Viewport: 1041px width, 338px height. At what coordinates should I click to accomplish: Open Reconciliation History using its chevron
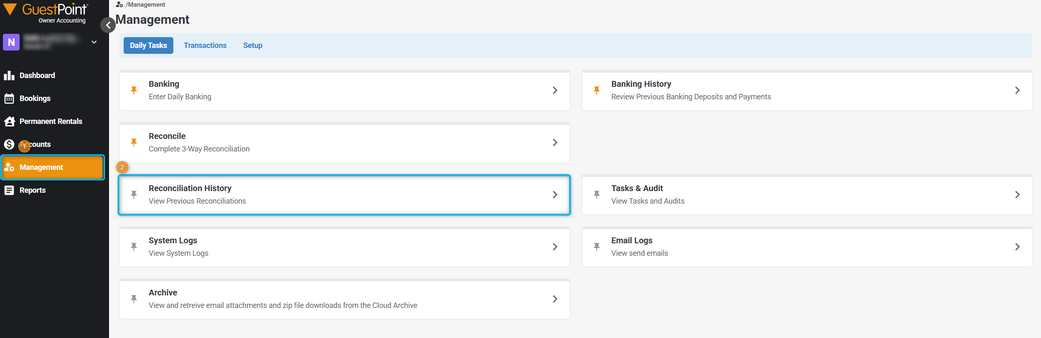pos(555,194)
